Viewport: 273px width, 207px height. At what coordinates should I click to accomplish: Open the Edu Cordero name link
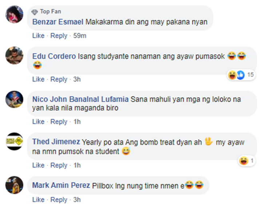click(x=54, y=56)
